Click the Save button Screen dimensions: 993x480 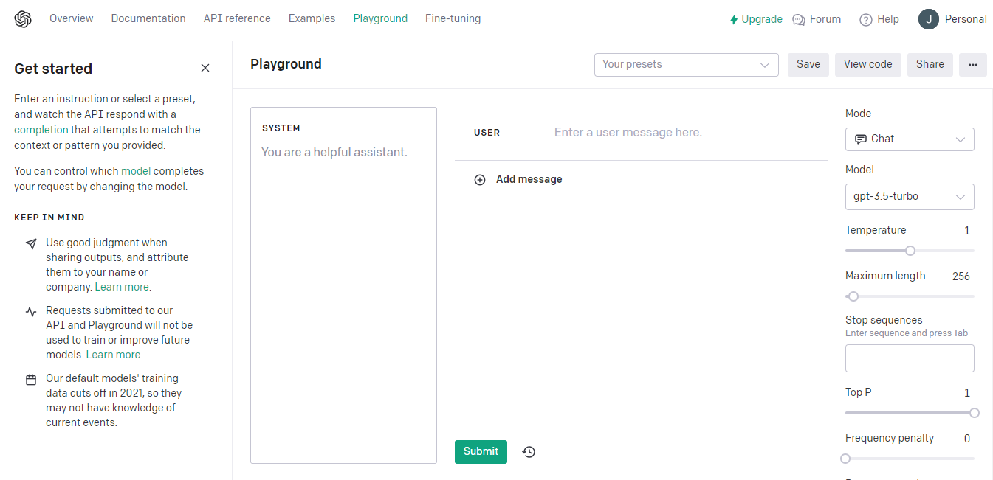click(808, 65)
